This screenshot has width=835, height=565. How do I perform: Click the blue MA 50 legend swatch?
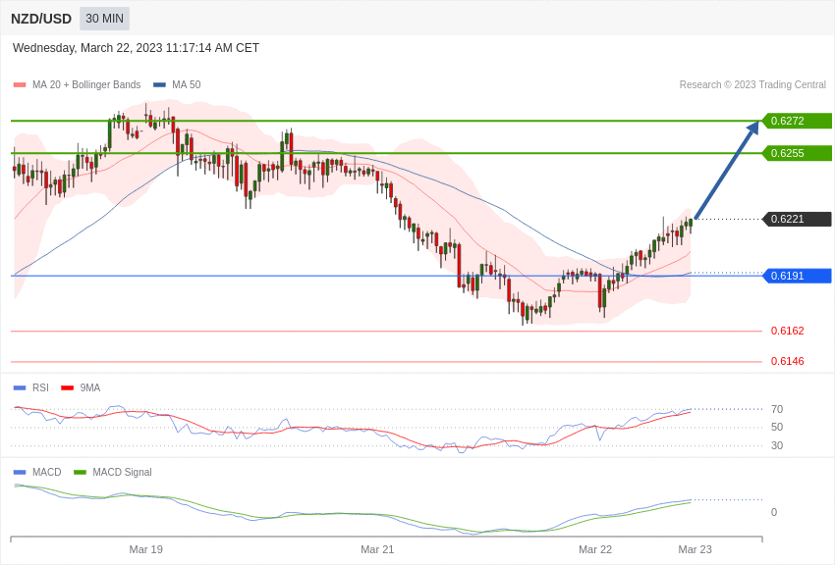(x=159, y=85)
